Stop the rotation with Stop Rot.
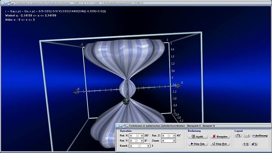Image resolution: width=272 pixels, height=153 pixels. tap(220, 144)
